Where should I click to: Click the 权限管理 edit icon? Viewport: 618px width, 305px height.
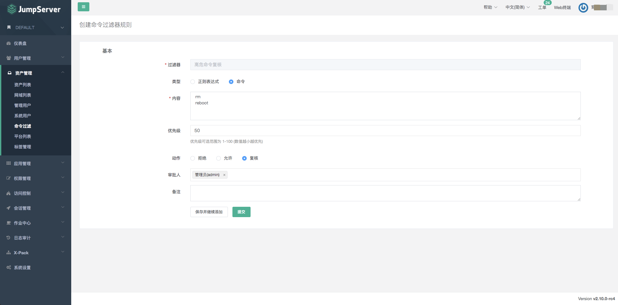[9, 178]
